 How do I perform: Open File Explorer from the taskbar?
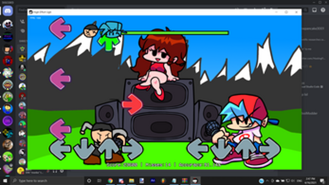pos(132,181)
